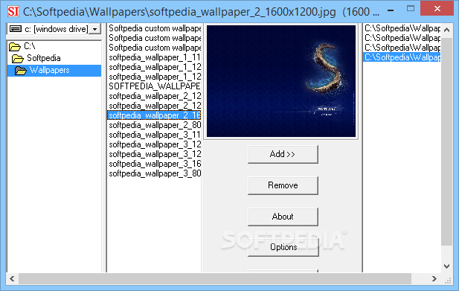Click the Remove button
459x291 pixels.
(x=283, y=185)
